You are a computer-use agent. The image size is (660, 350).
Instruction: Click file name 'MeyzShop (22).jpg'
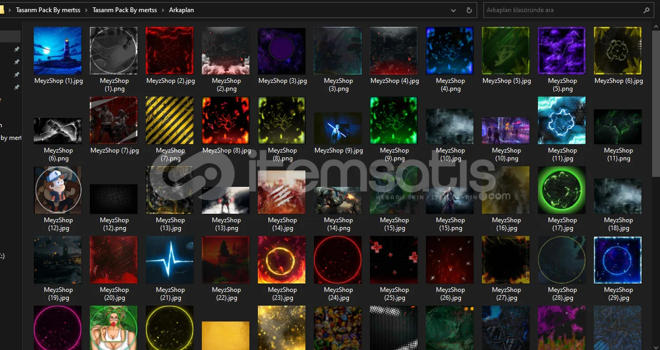(x=226, y=294)
